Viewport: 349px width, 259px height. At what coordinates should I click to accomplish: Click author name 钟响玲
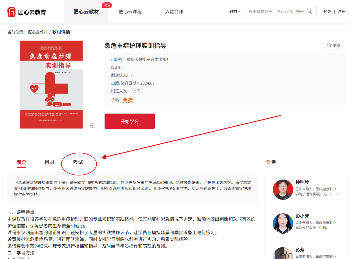click(x=302, y=182)
